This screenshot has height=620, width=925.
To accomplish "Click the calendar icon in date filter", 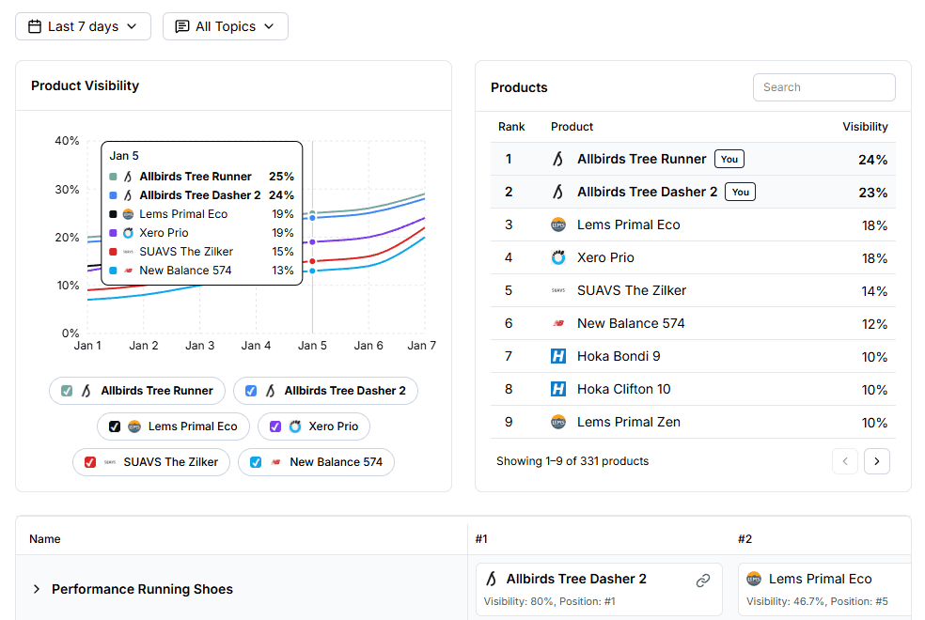I will pyautogui.click(x=35, y=26).
